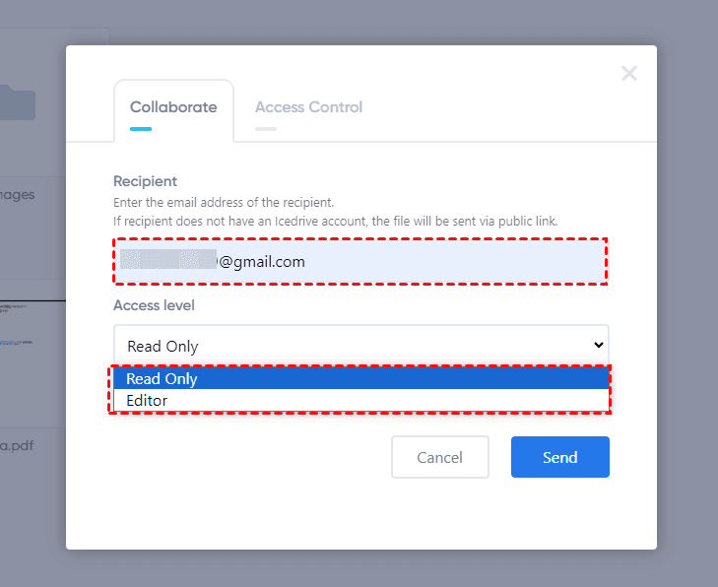Image resolution: width=718 pixels, height=587 pixels.
Task: Open the Access Control tab
Action: pyautogui.click(x=308, y=107)
